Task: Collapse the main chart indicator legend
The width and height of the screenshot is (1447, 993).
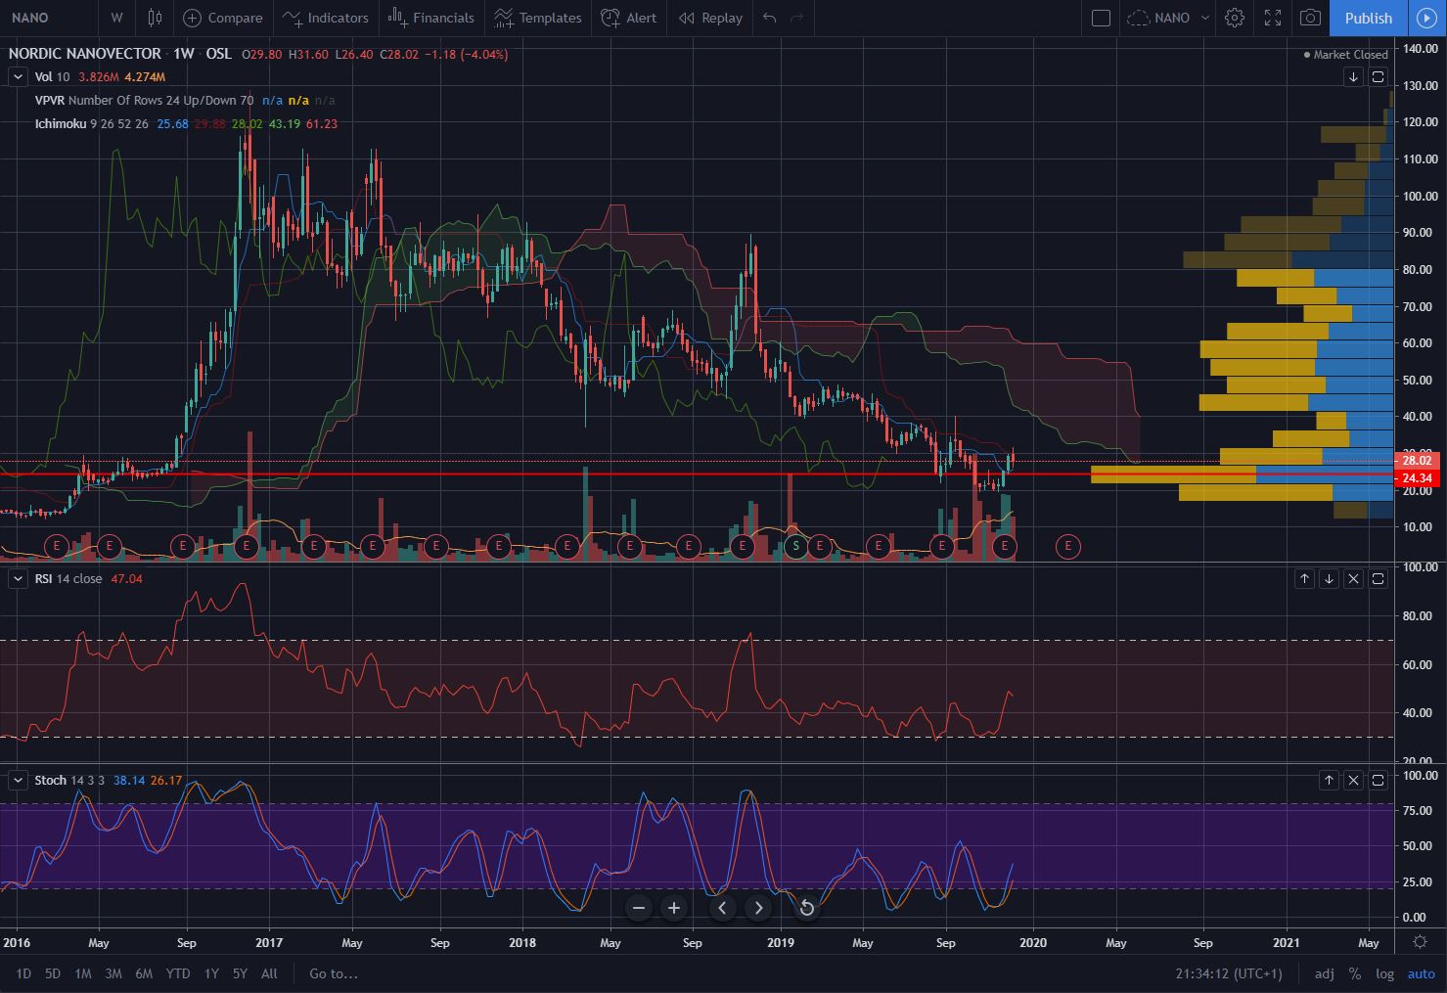Action: (x=18, y=76)
